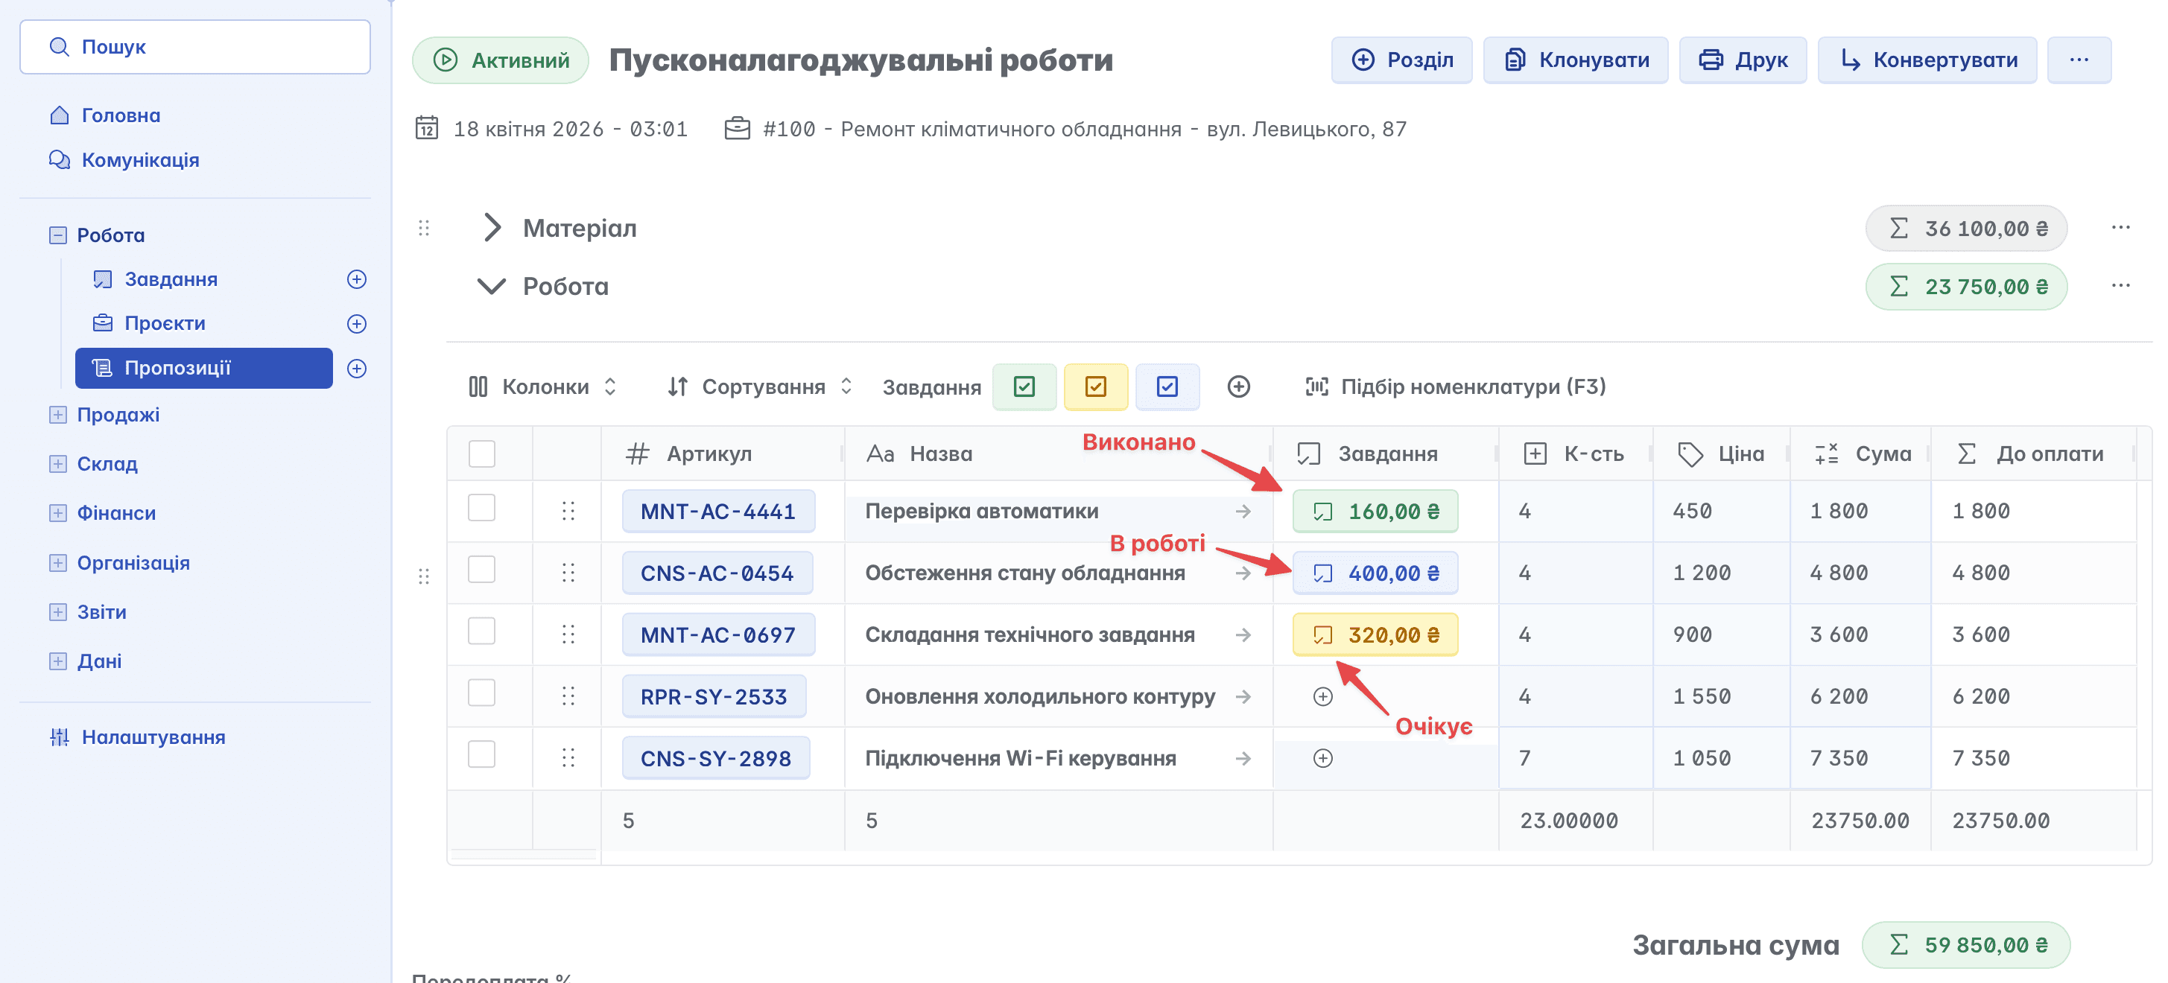Image resolution: width=2168 pixels, height=983 pixels.
Task: Click circled plus icon after task filters
Action: click(1238, 387)
